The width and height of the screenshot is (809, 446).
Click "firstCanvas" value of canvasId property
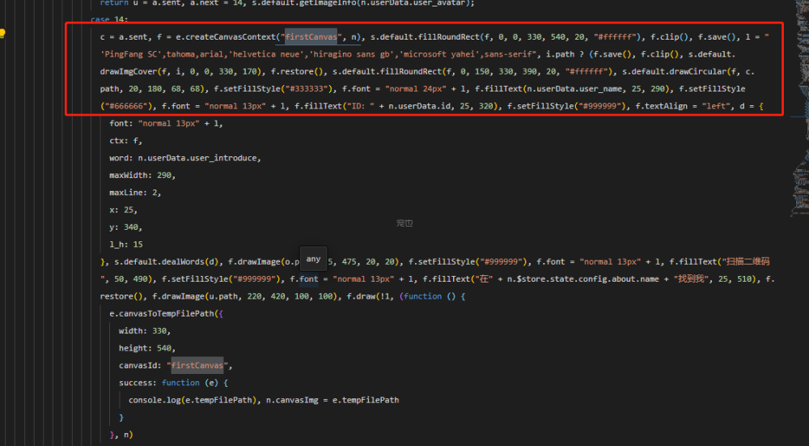200,365
